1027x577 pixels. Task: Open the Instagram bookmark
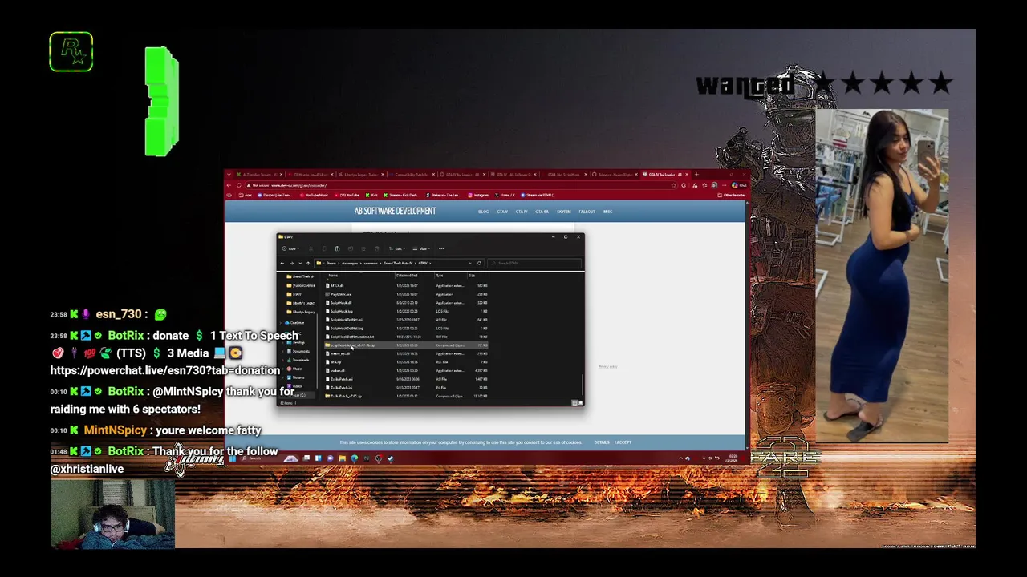point(478,196)
